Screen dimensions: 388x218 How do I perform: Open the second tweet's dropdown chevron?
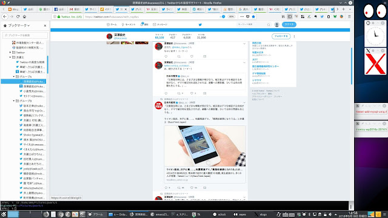(244, 62)
